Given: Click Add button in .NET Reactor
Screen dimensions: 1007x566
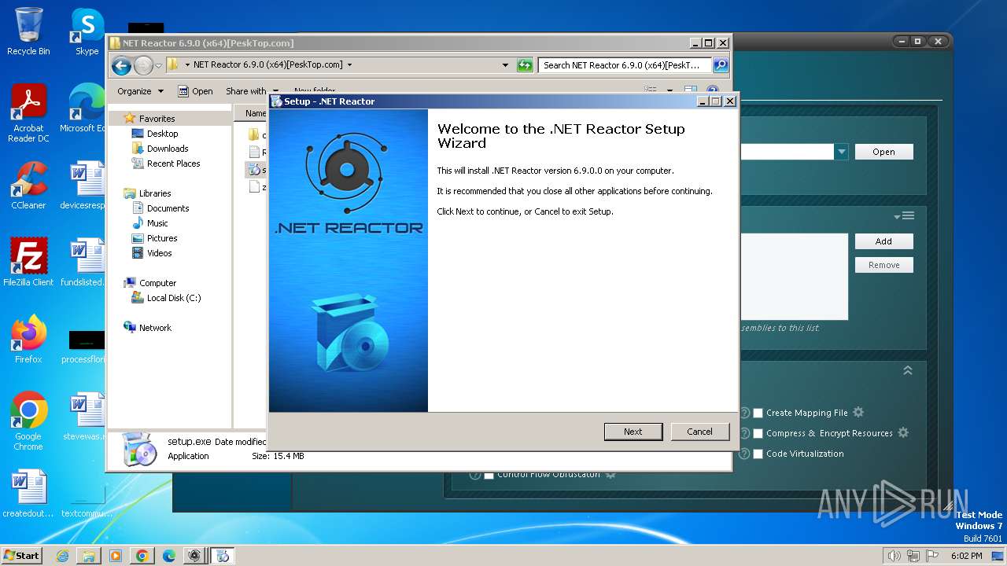Looking at the screenshot, I should (883, 241).
